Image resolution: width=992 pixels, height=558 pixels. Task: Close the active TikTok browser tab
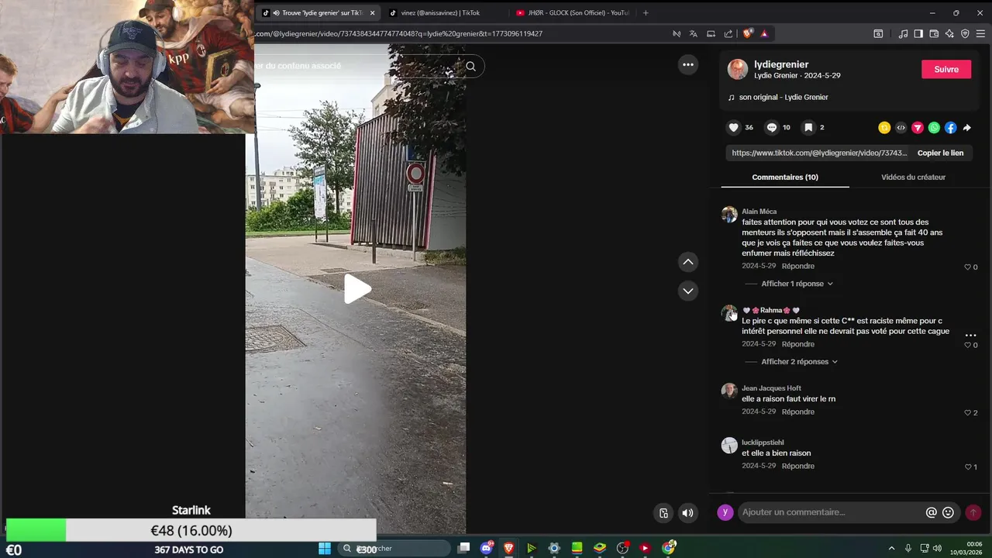373,13
